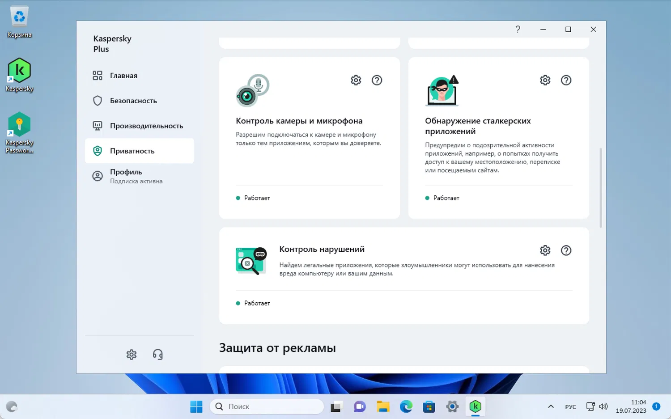Select the Приватность section
The width and height of the screenshot is (671, 419).
coord(140,151)
